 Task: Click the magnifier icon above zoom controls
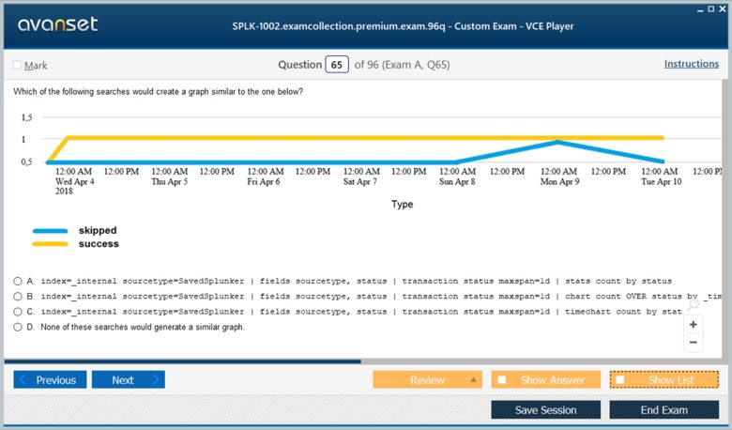(x=694, y=305)
